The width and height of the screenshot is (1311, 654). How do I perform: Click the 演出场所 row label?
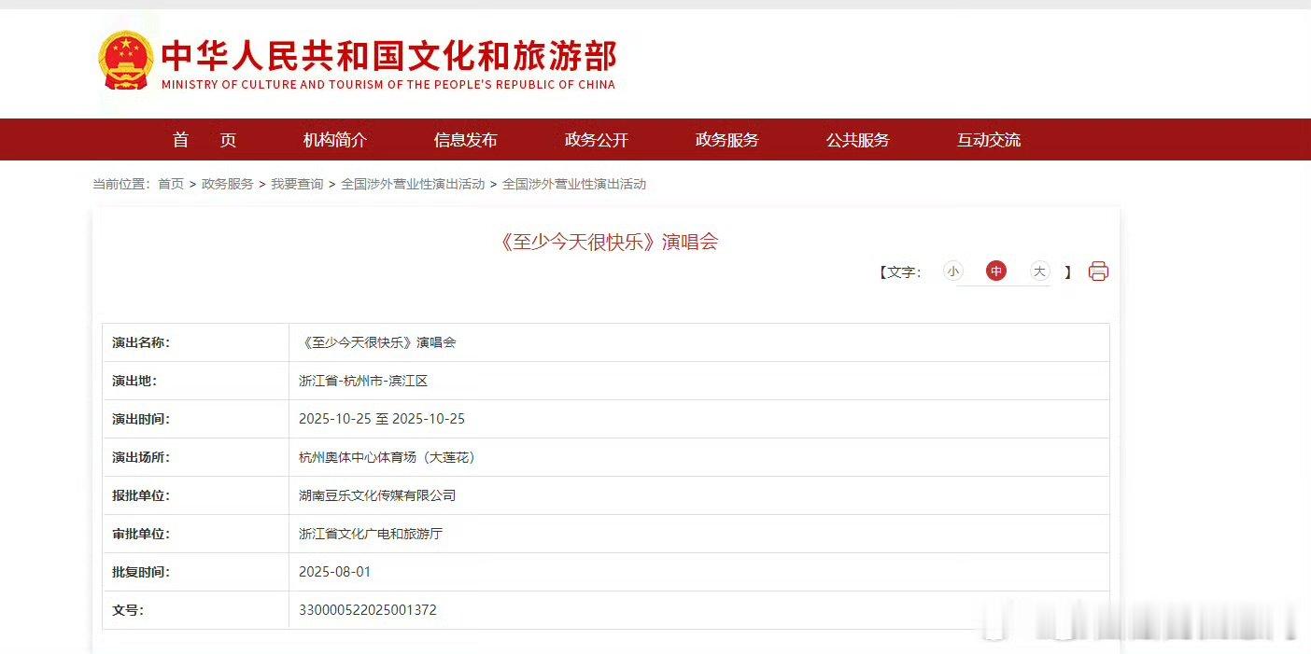141,457
